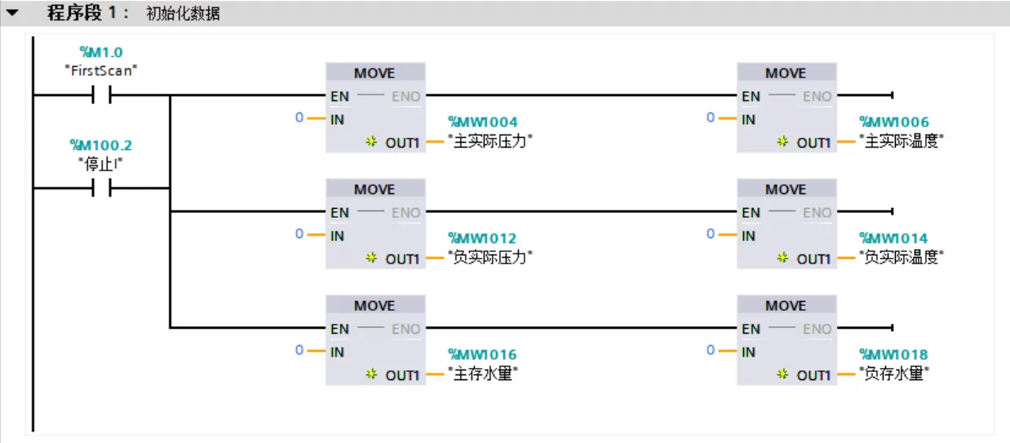
Task: Select the MOVE block header for 负实际温度
Action: (x=786, y=189)
